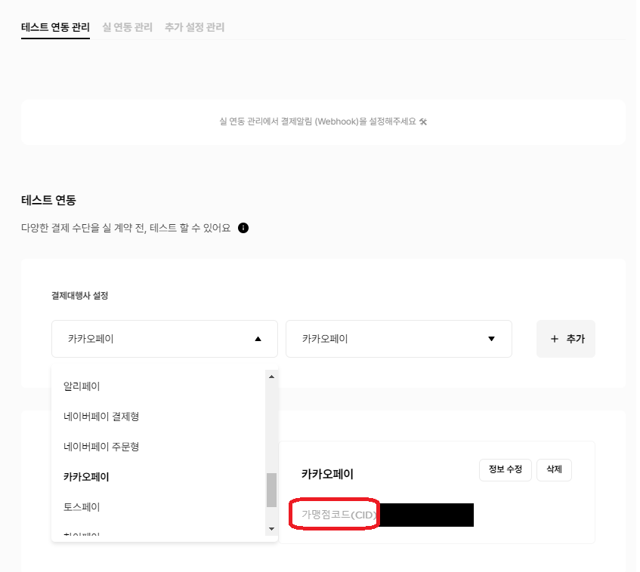Switch to the 테스트 연동 관리 tab
This screenshot has width=640, height=572.
pos(55,27)
